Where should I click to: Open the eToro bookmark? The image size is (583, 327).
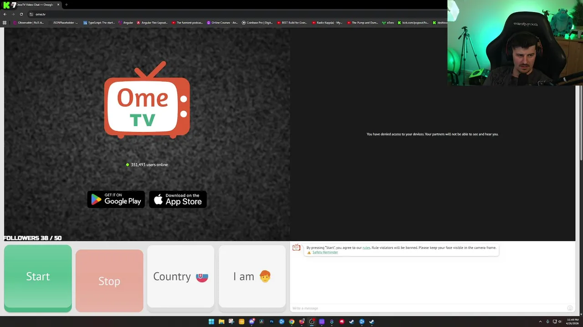388,22
